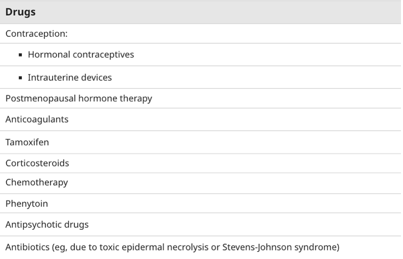Click the word "therapy" after hormone

[x=136, y=98]
